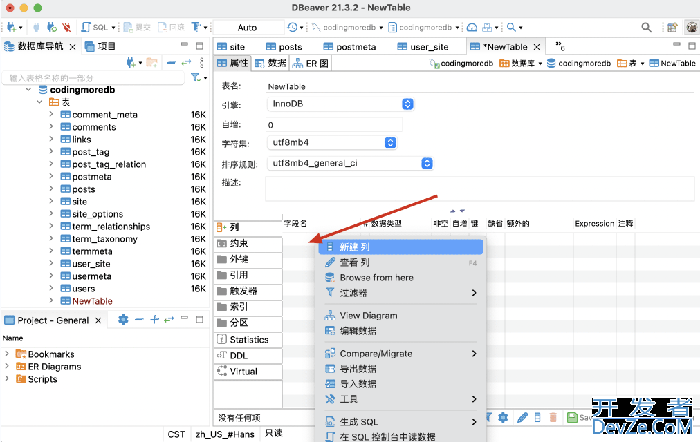Click the dashboard gauge icon in toolbar
Screen dimensions: 700x442
click(x=472, y=27)
